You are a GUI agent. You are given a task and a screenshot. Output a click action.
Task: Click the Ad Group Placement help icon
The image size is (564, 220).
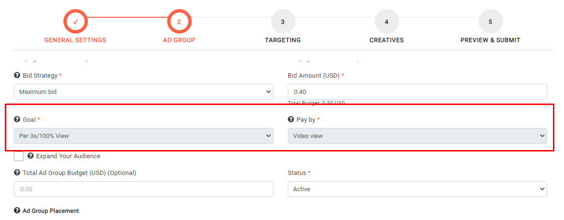point(17,210)
